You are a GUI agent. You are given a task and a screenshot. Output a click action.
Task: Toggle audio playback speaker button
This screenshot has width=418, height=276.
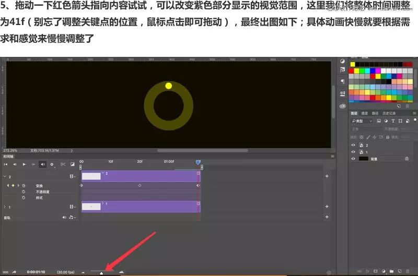(x=43, y=164)
